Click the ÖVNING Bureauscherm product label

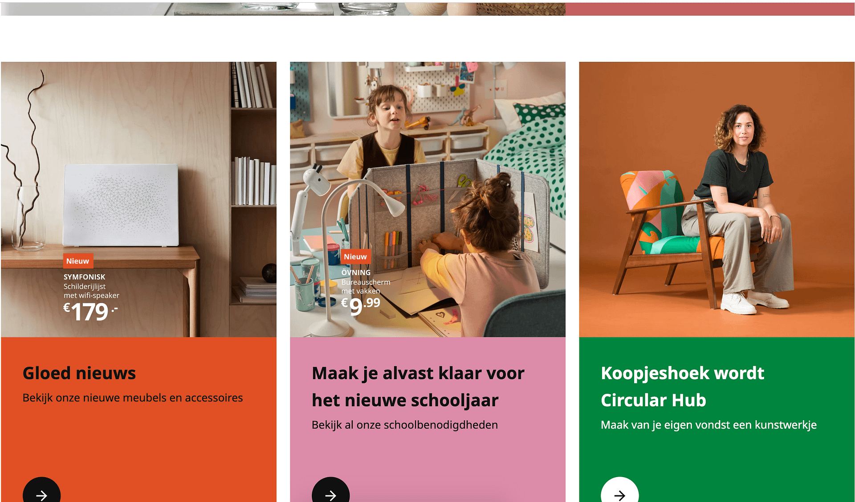pyautogui.click(x=366, y=281)
